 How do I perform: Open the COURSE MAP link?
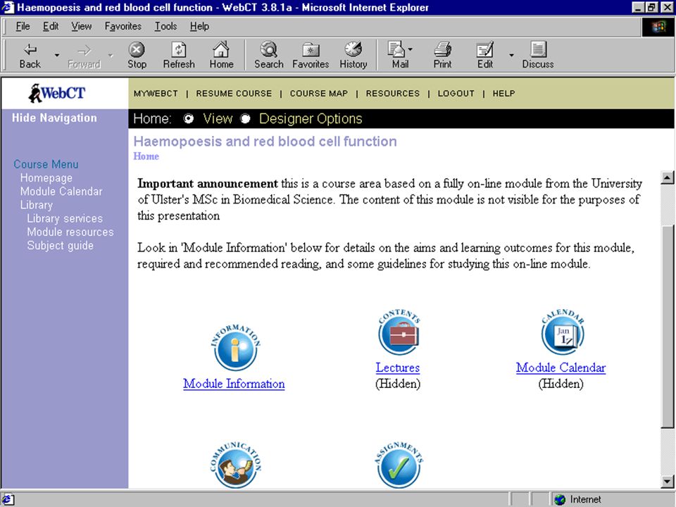pos(318,94)
